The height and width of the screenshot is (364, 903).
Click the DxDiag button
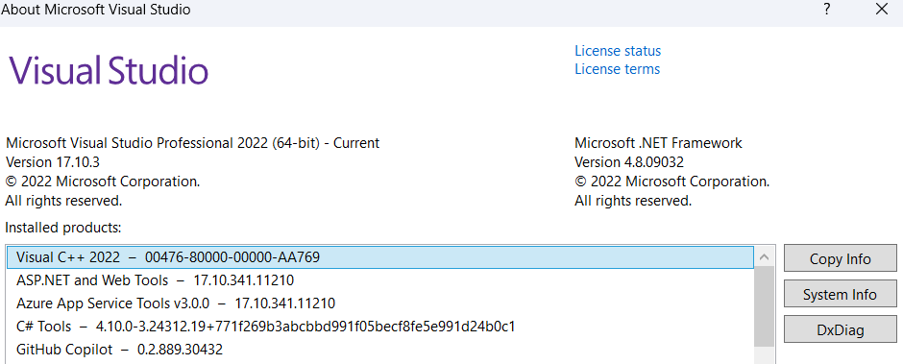pos(841,330)
